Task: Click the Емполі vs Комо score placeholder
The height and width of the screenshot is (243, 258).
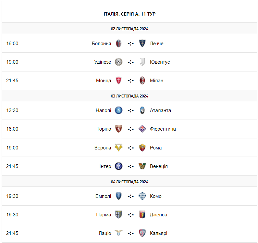Action: coord(130,196)
